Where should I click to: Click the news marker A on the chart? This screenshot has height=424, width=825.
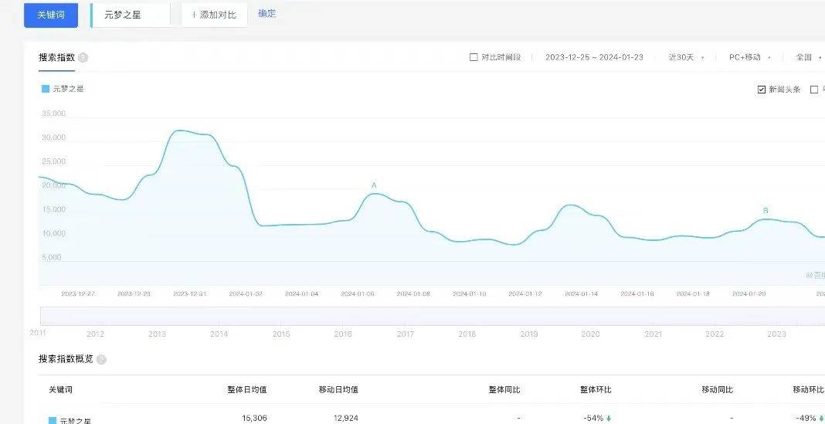click(374, 185)
